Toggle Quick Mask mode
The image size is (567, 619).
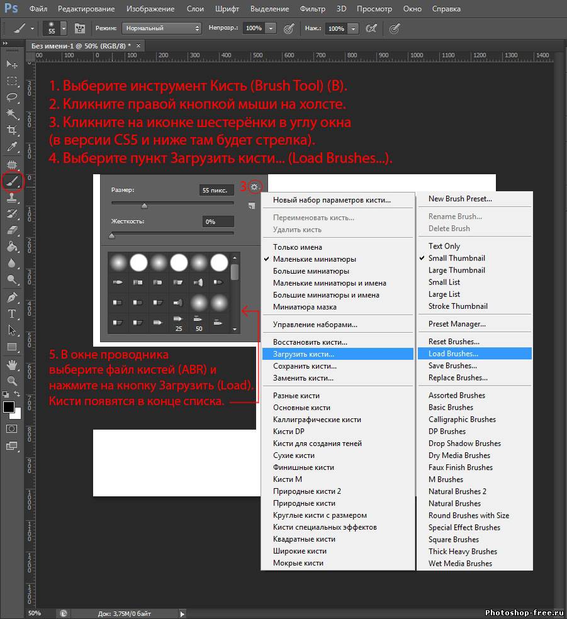tap(11, 428)
